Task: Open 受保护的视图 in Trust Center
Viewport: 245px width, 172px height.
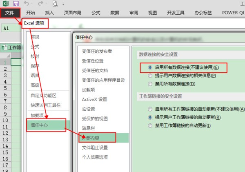Action: tap(95, 118)
